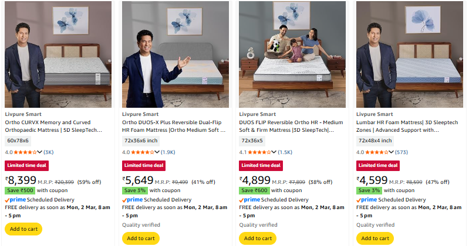Add ₹4,899 DUOS FLIP mattress to cart
The width and height of the screenshot is (469, 246).
(x=258, y=238)
